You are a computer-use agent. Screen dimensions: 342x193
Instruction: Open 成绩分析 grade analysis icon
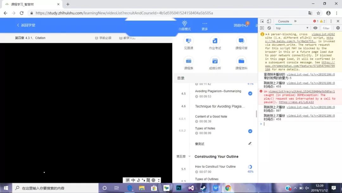pos(215,61)
